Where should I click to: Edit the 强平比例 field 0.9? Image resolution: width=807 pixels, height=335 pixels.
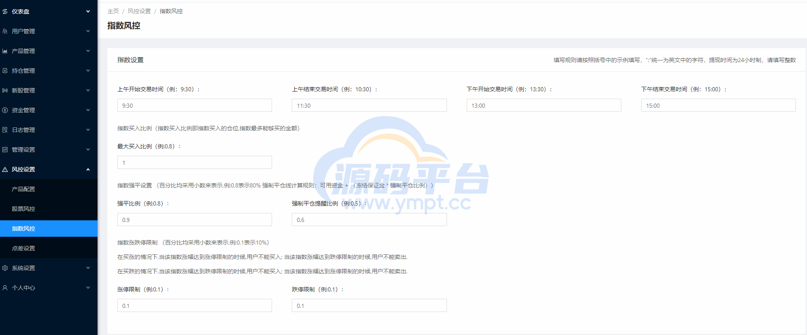pyautogui.click(x=195, y=219)
